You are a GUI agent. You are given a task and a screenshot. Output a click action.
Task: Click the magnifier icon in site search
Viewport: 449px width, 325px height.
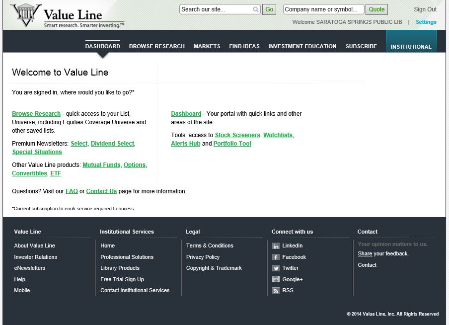click(x=256, y=9)
